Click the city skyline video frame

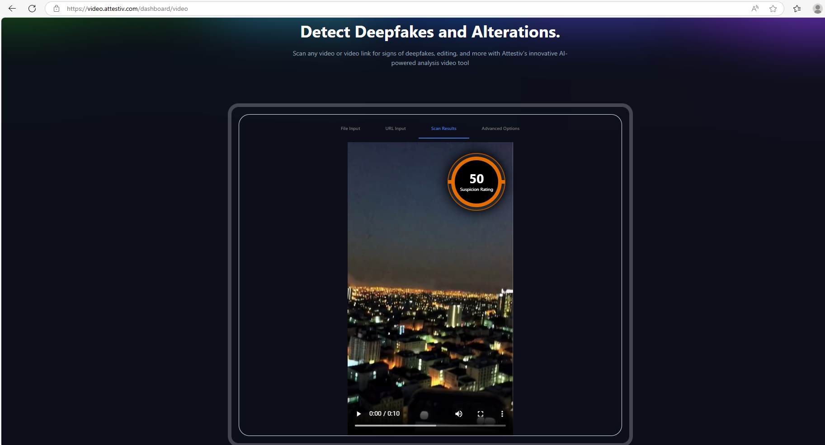pyautogui.click(x=430, y=289)
